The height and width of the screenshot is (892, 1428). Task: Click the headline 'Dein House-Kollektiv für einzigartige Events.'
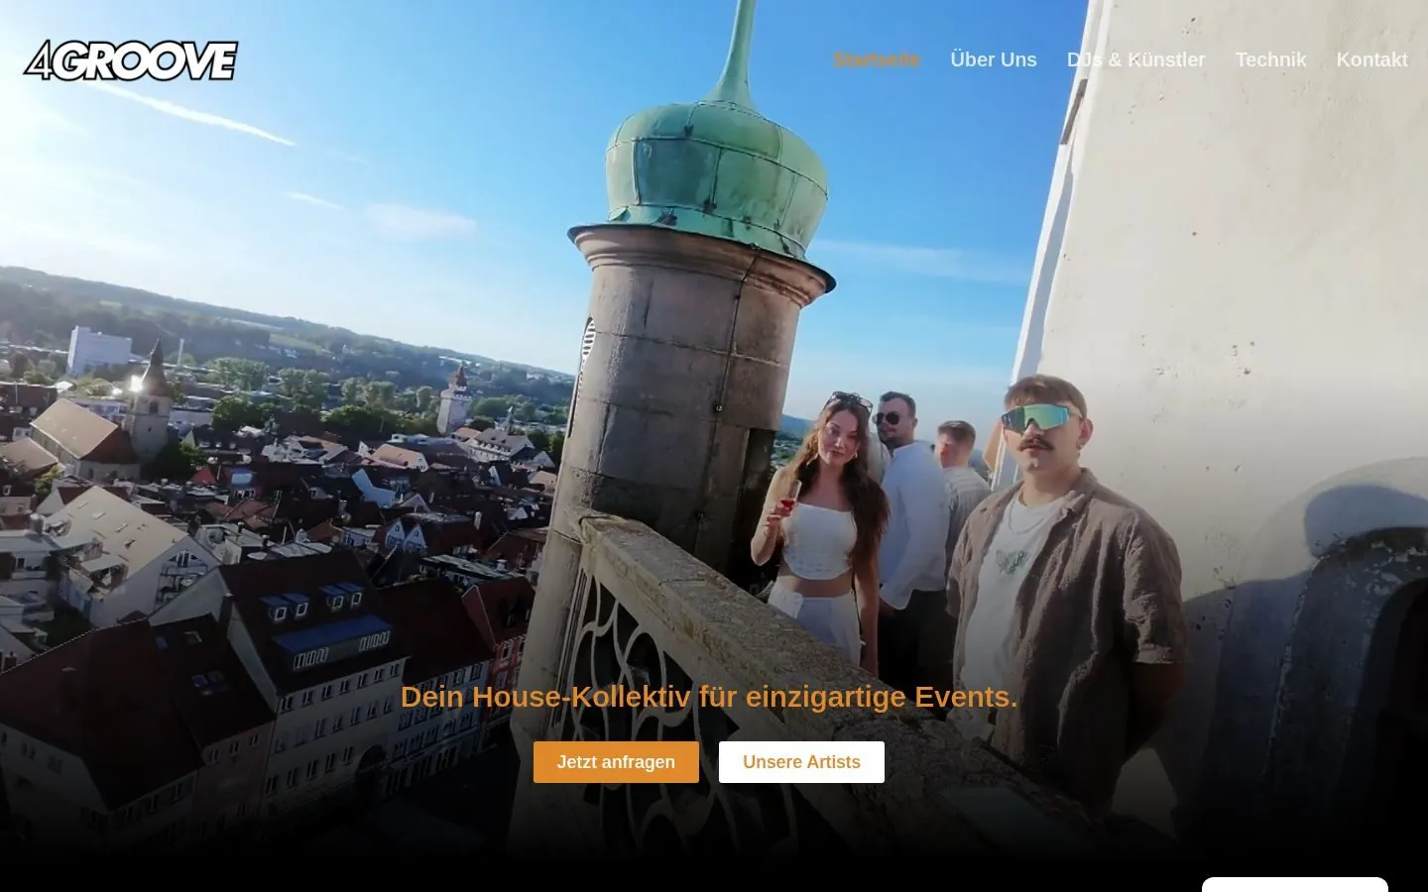coord(709,697)
